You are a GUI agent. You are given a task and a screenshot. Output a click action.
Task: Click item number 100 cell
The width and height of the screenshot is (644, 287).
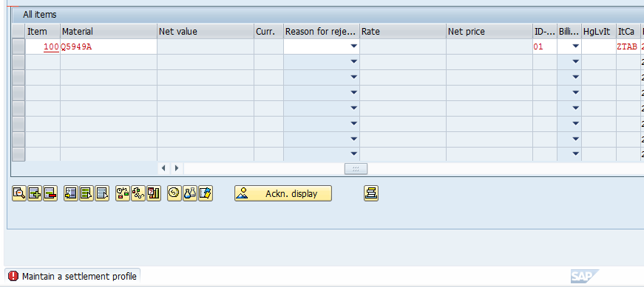43,46
